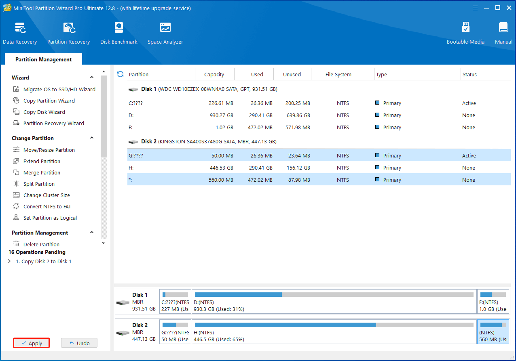Open the Manual
516x361 pixels.
click(503, 34)
